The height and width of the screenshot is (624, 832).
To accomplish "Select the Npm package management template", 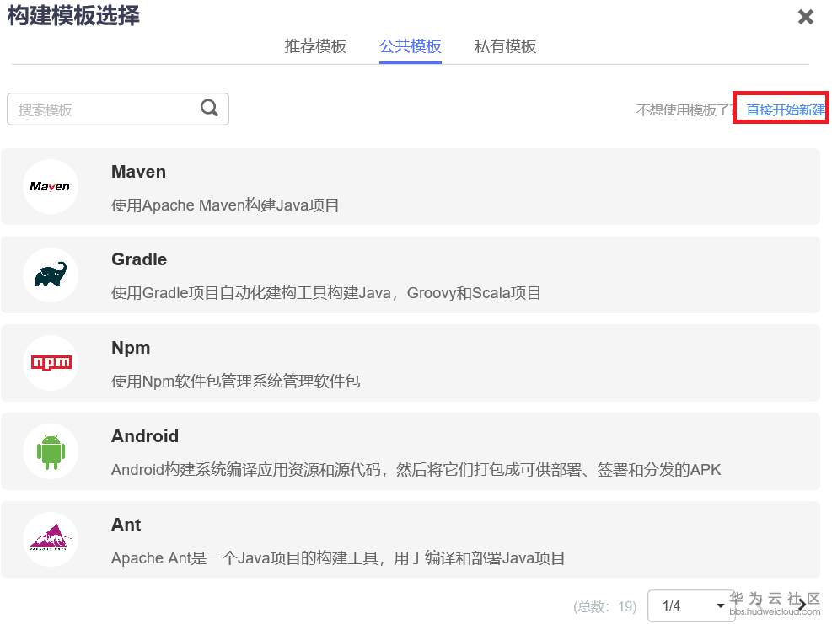I will 413,363.
